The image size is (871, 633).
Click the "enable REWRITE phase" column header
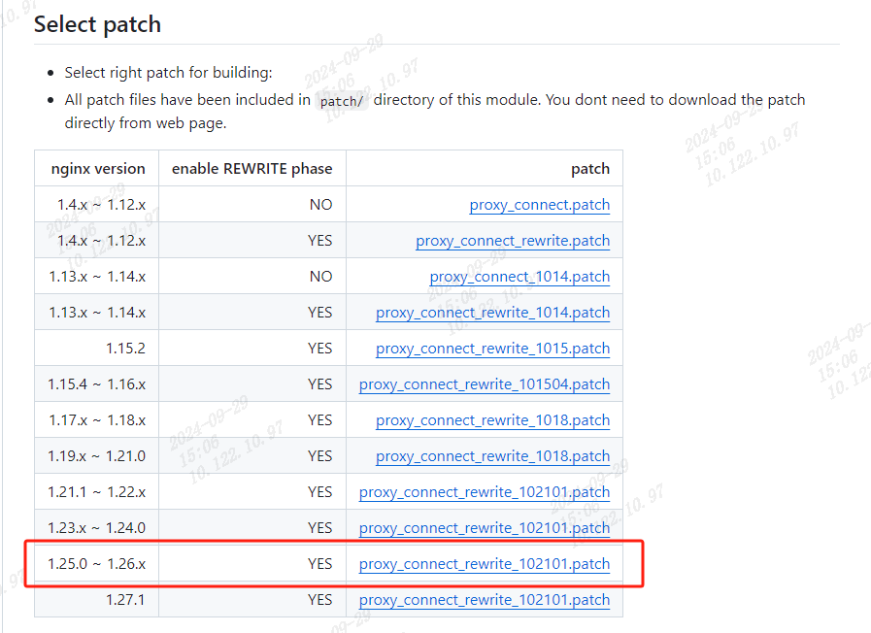click(x=252, y=169)
